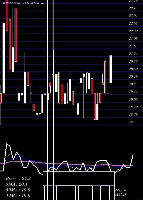Image resolution: width=143 pixels, height=200 pixels.
Task: Click the 21.6 price axis label
Action: [132, 46]
